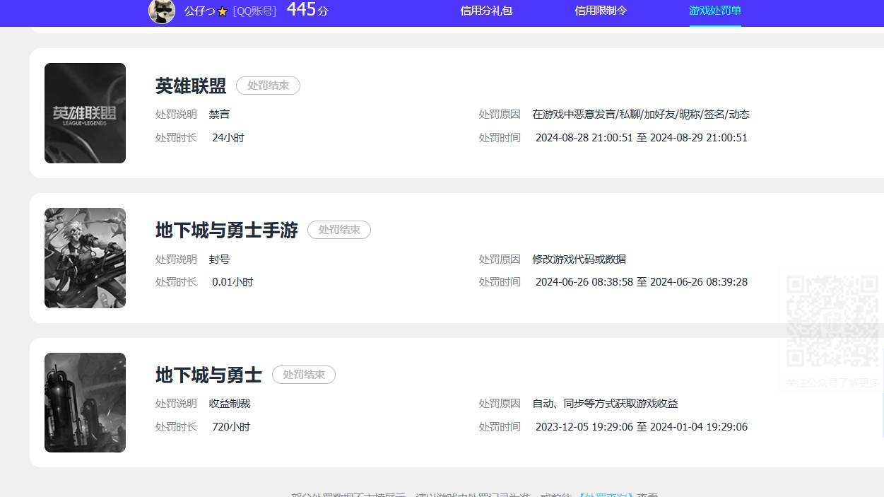The width and height of the screenshot is (884, 497).
Task: Click the 地下城与勇士 title in last card
Action: 208,375
